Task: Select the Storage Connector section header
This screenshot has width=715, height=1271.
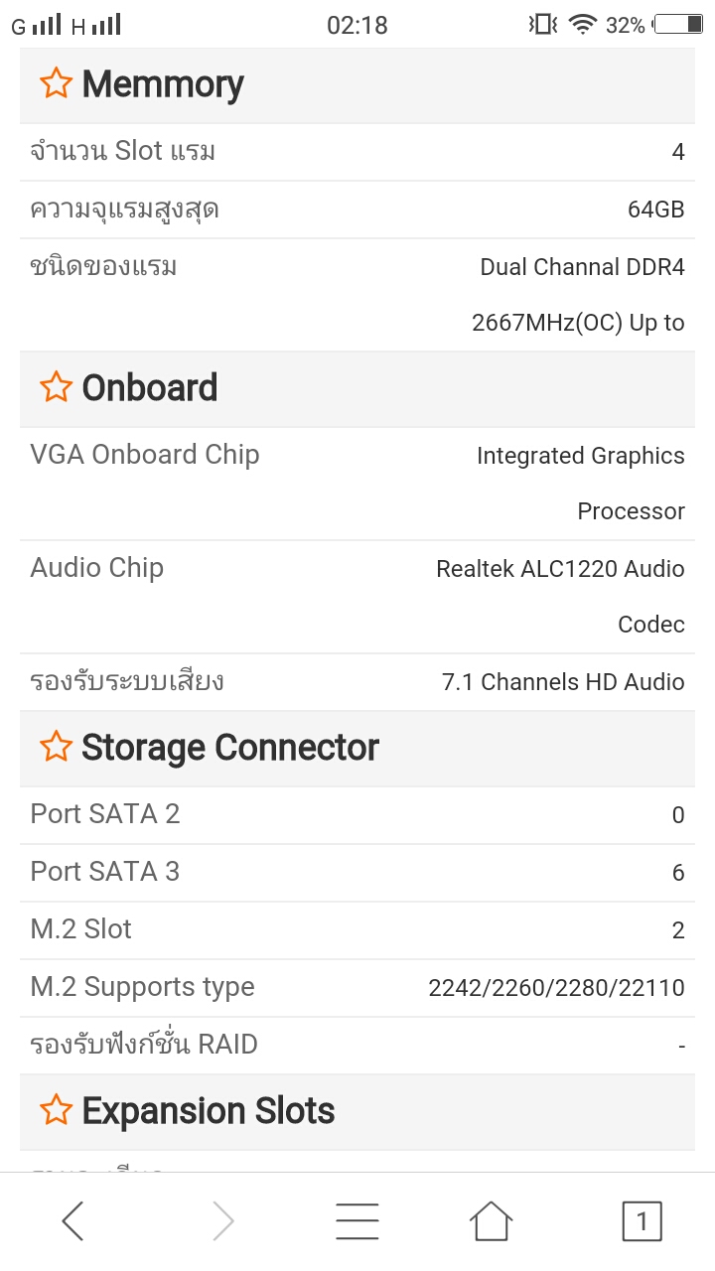Action: (230, 747)
